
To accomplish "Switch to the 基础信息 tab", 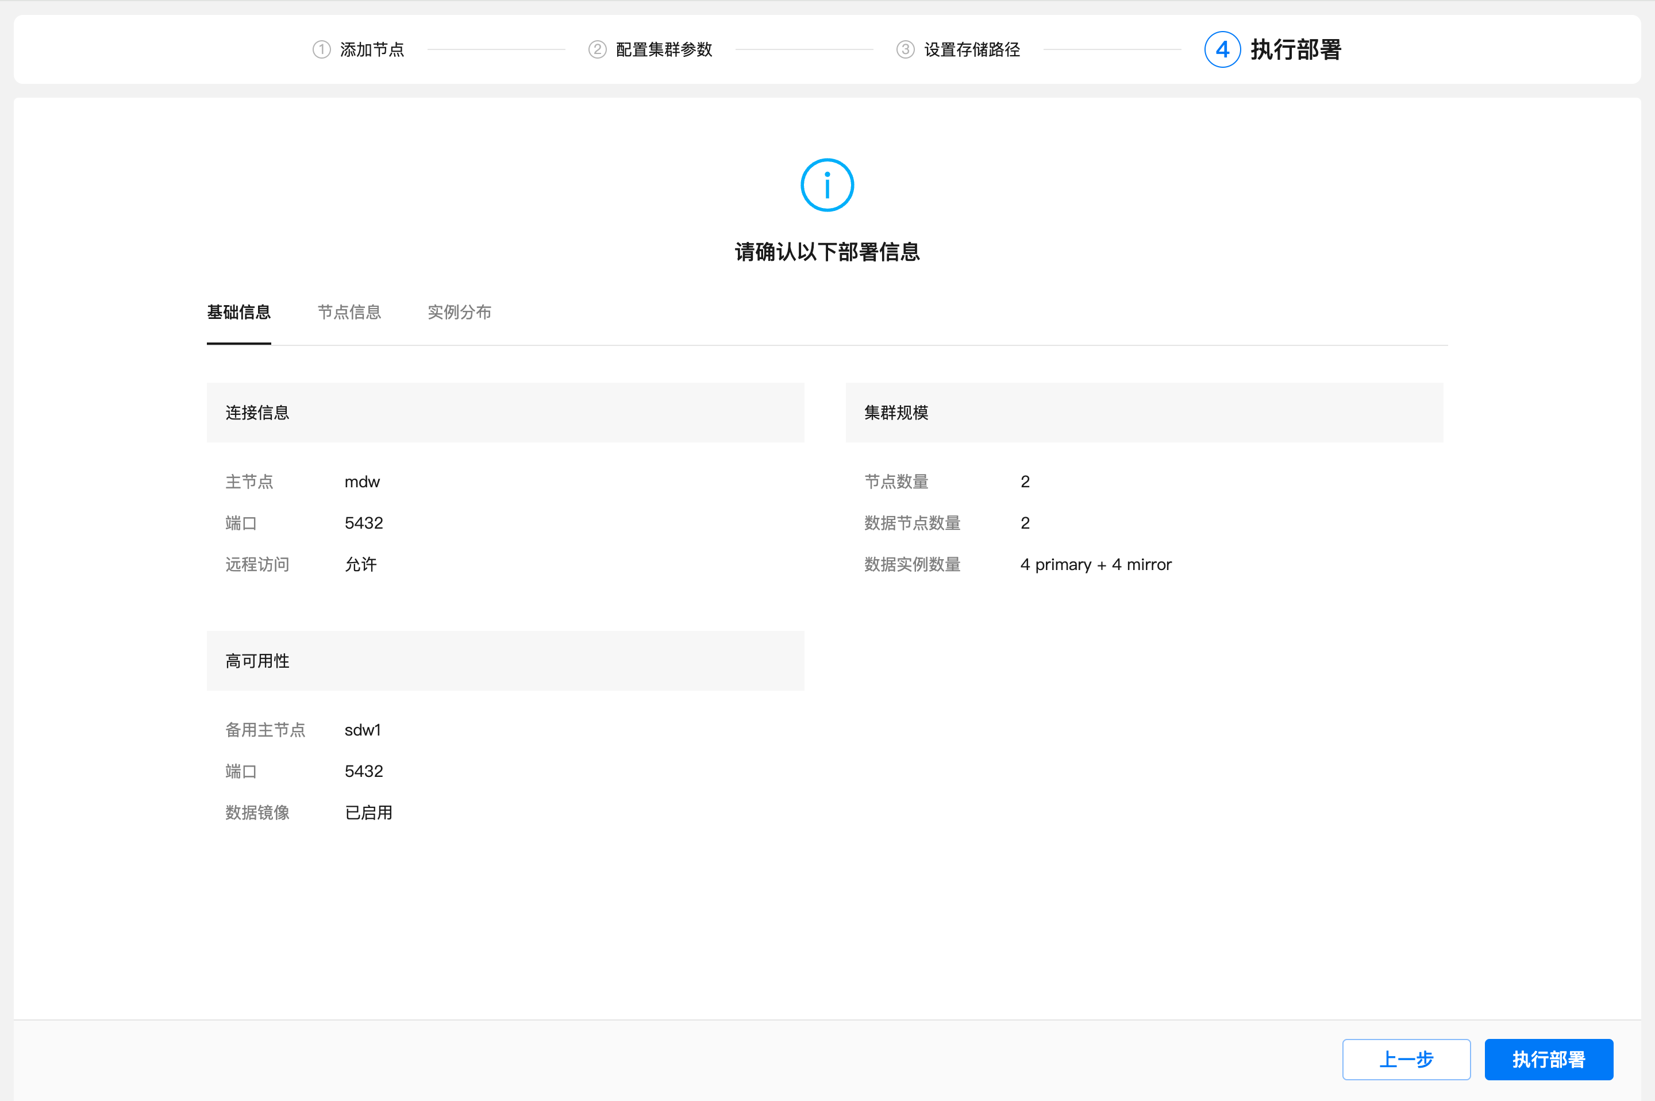I will [238, 313].
